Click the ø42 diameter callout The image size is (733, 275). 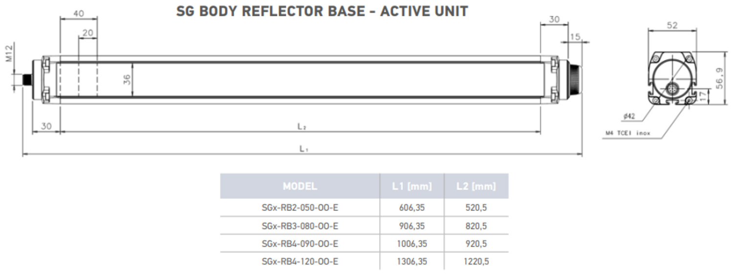click(x=629, y=116)
